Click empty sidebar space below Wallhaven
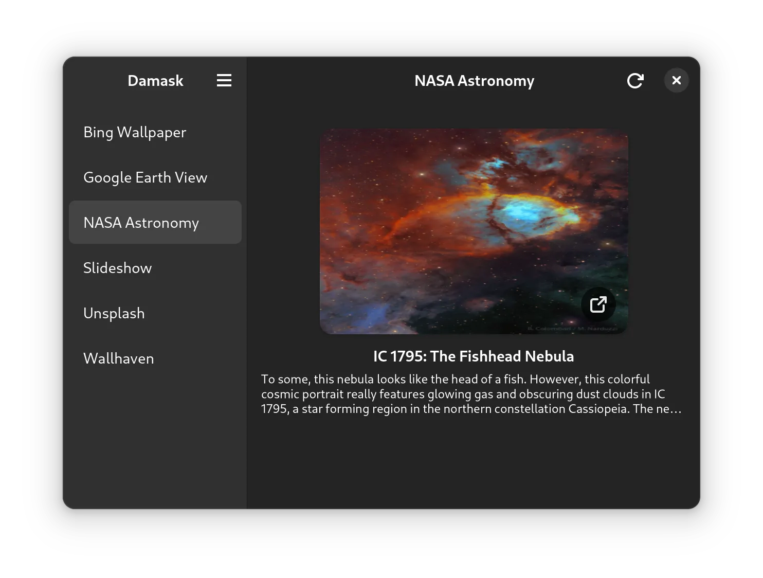 point(154,437)
